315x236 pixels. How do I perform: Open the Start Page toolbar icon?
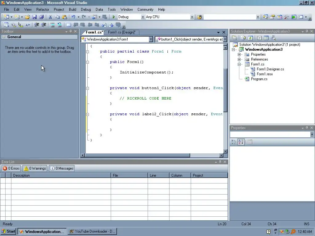pos(294,17)
